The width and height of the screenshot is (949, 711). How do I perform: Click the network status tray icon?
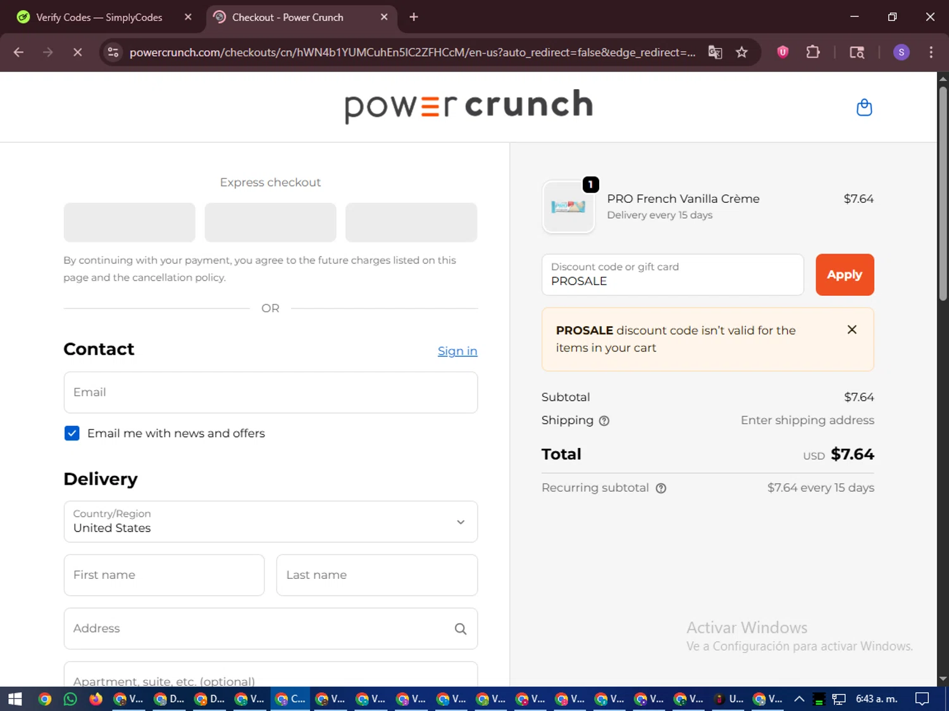[x=839, y=699]
